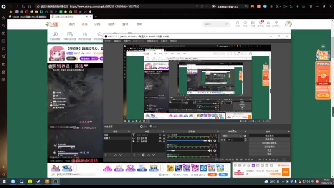Viewport: 334px width, 188px height.
Task: Lock the text source
Action: tap(164, 135)
